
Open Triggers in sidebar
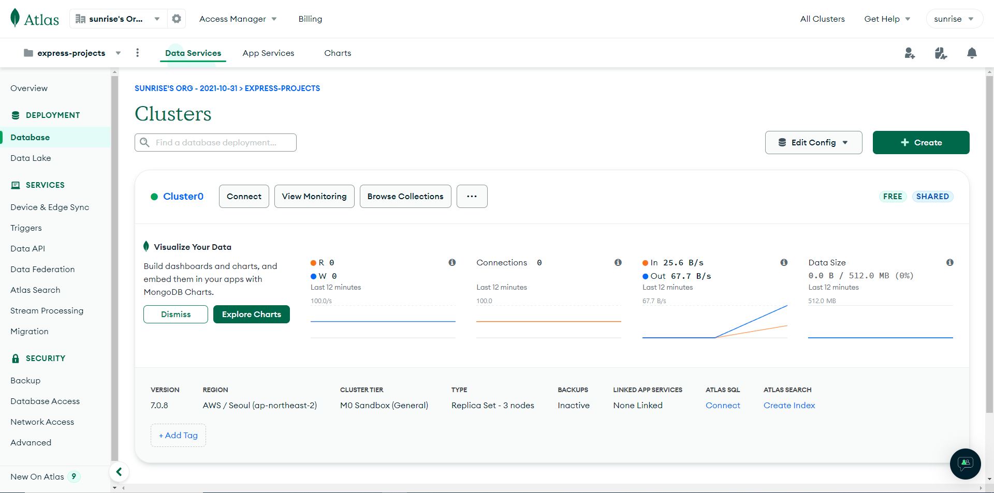pyautogui.click(x=26, y=228)
